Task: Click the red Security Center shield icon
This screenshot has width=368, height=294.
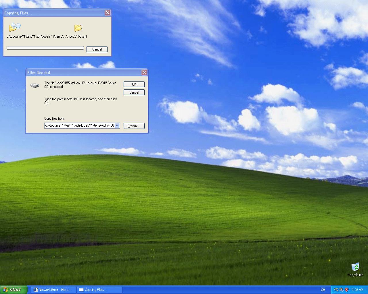Action: coord(347,290)
